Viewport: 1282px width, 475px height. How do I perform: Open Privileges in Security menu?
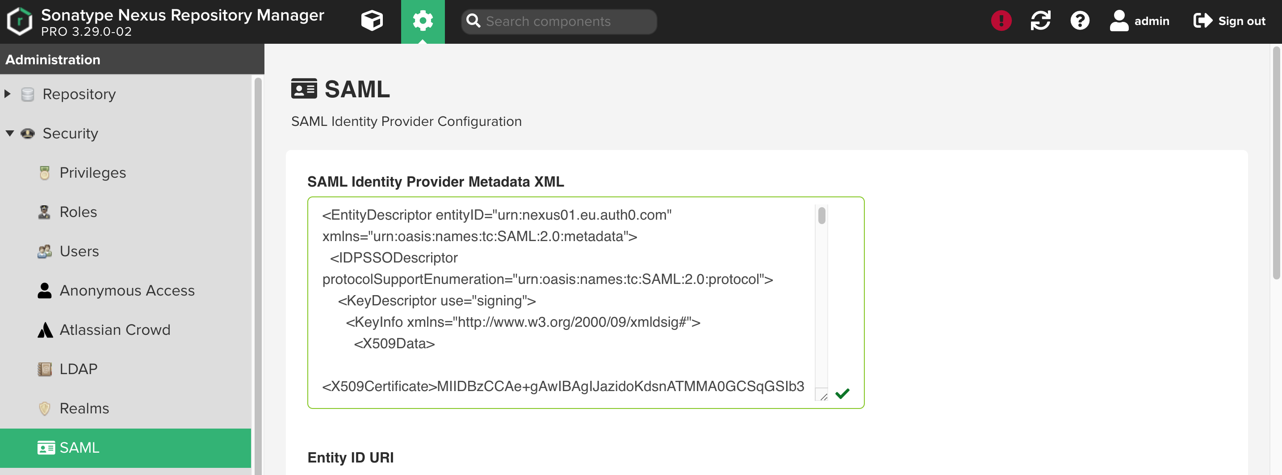click(x=92, y=173)
